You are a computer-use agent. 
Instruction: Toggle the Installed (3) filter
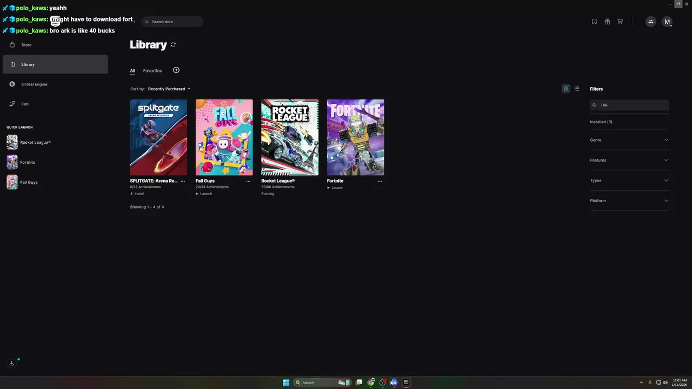[x=601, y=122]
